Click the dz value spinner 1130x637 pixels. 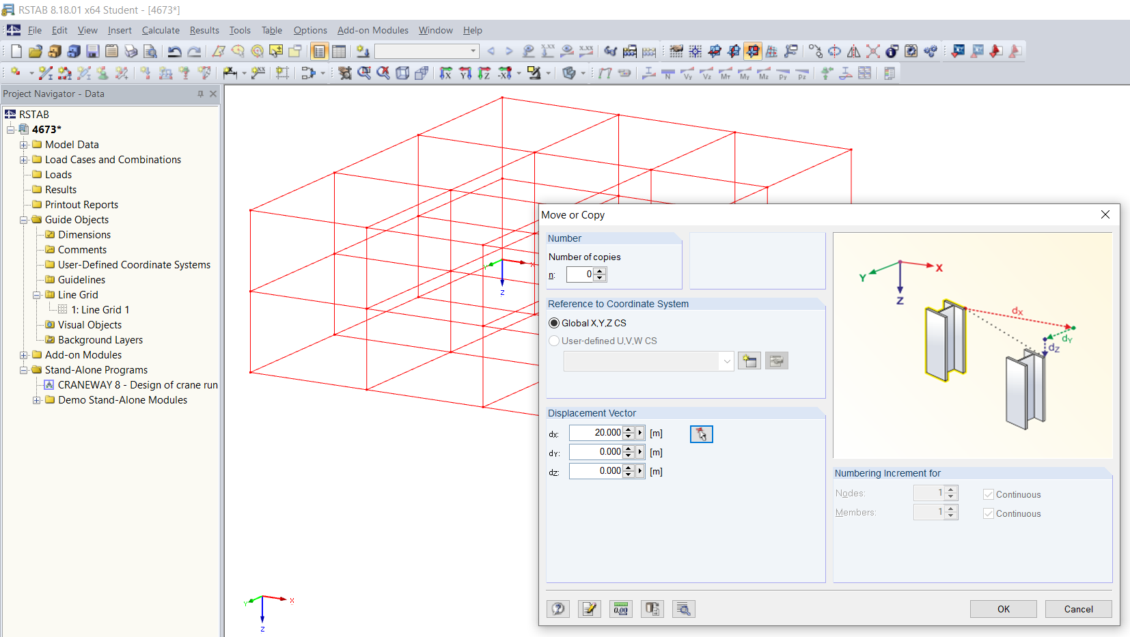coord(629,471)
